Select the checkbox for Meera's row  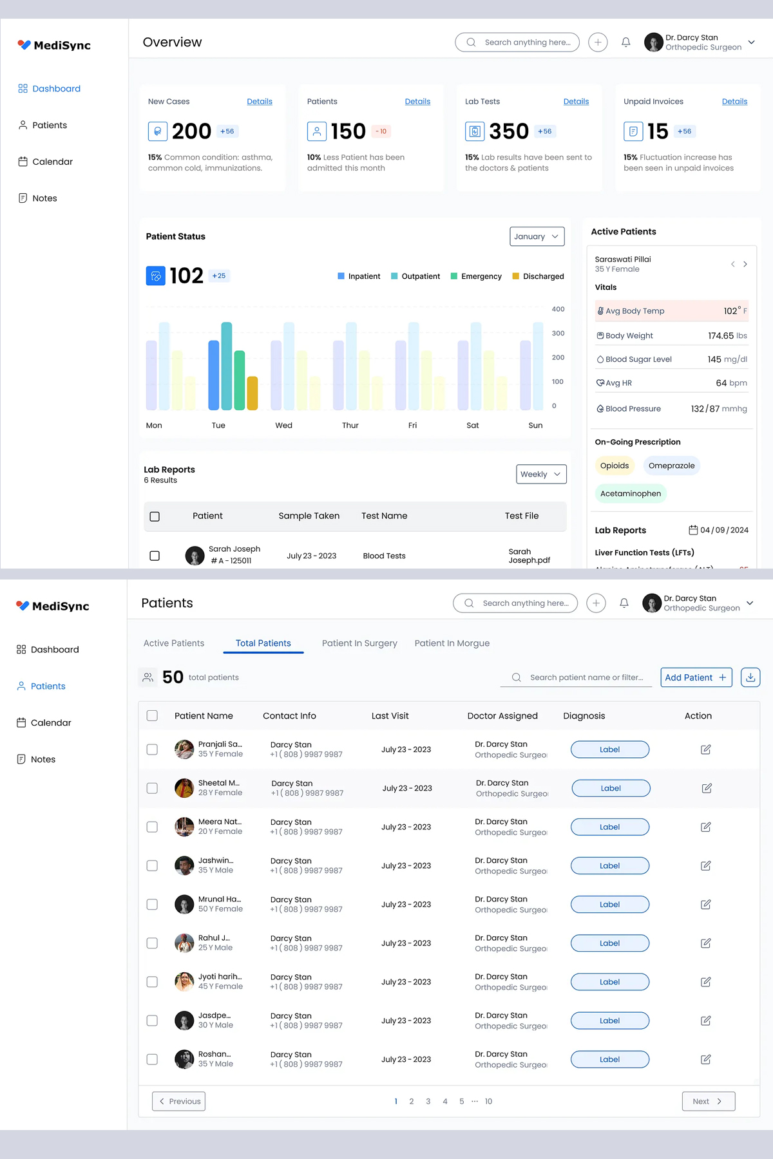click(x=152, y=827)
